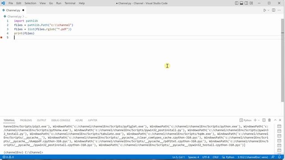The image size is (285, 160).
Task: Kill terminal with the trash icon
Action: click(x=269, y=120)
